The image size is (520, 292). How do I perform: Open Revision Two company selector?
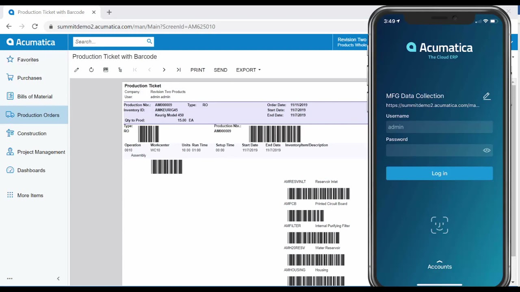coord(352,42)
